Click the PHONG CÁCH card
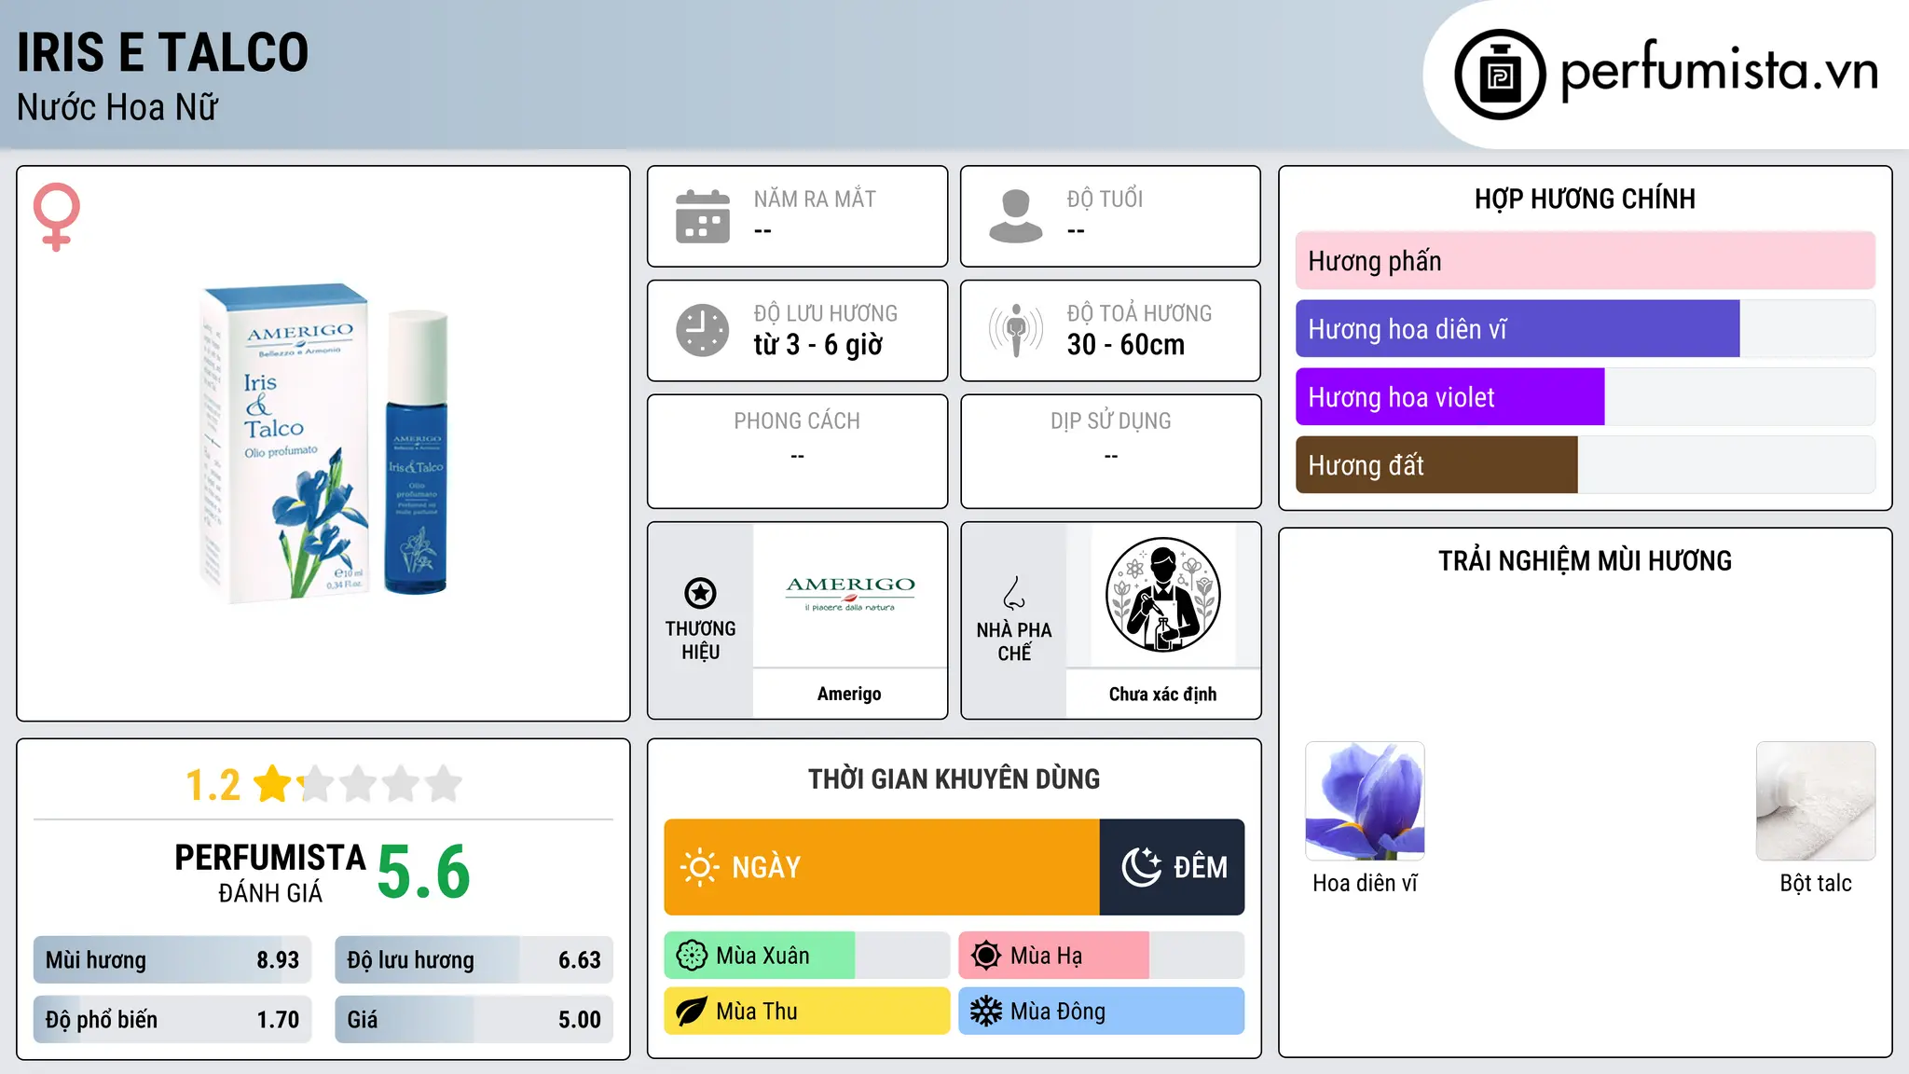 [x=798, y=451]
